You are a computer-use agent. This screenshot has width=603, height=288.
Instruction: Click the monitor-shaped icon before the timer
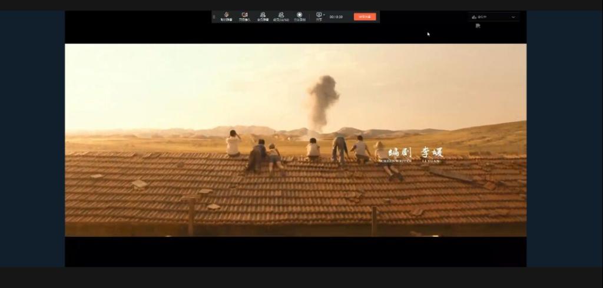coord(319,15)
